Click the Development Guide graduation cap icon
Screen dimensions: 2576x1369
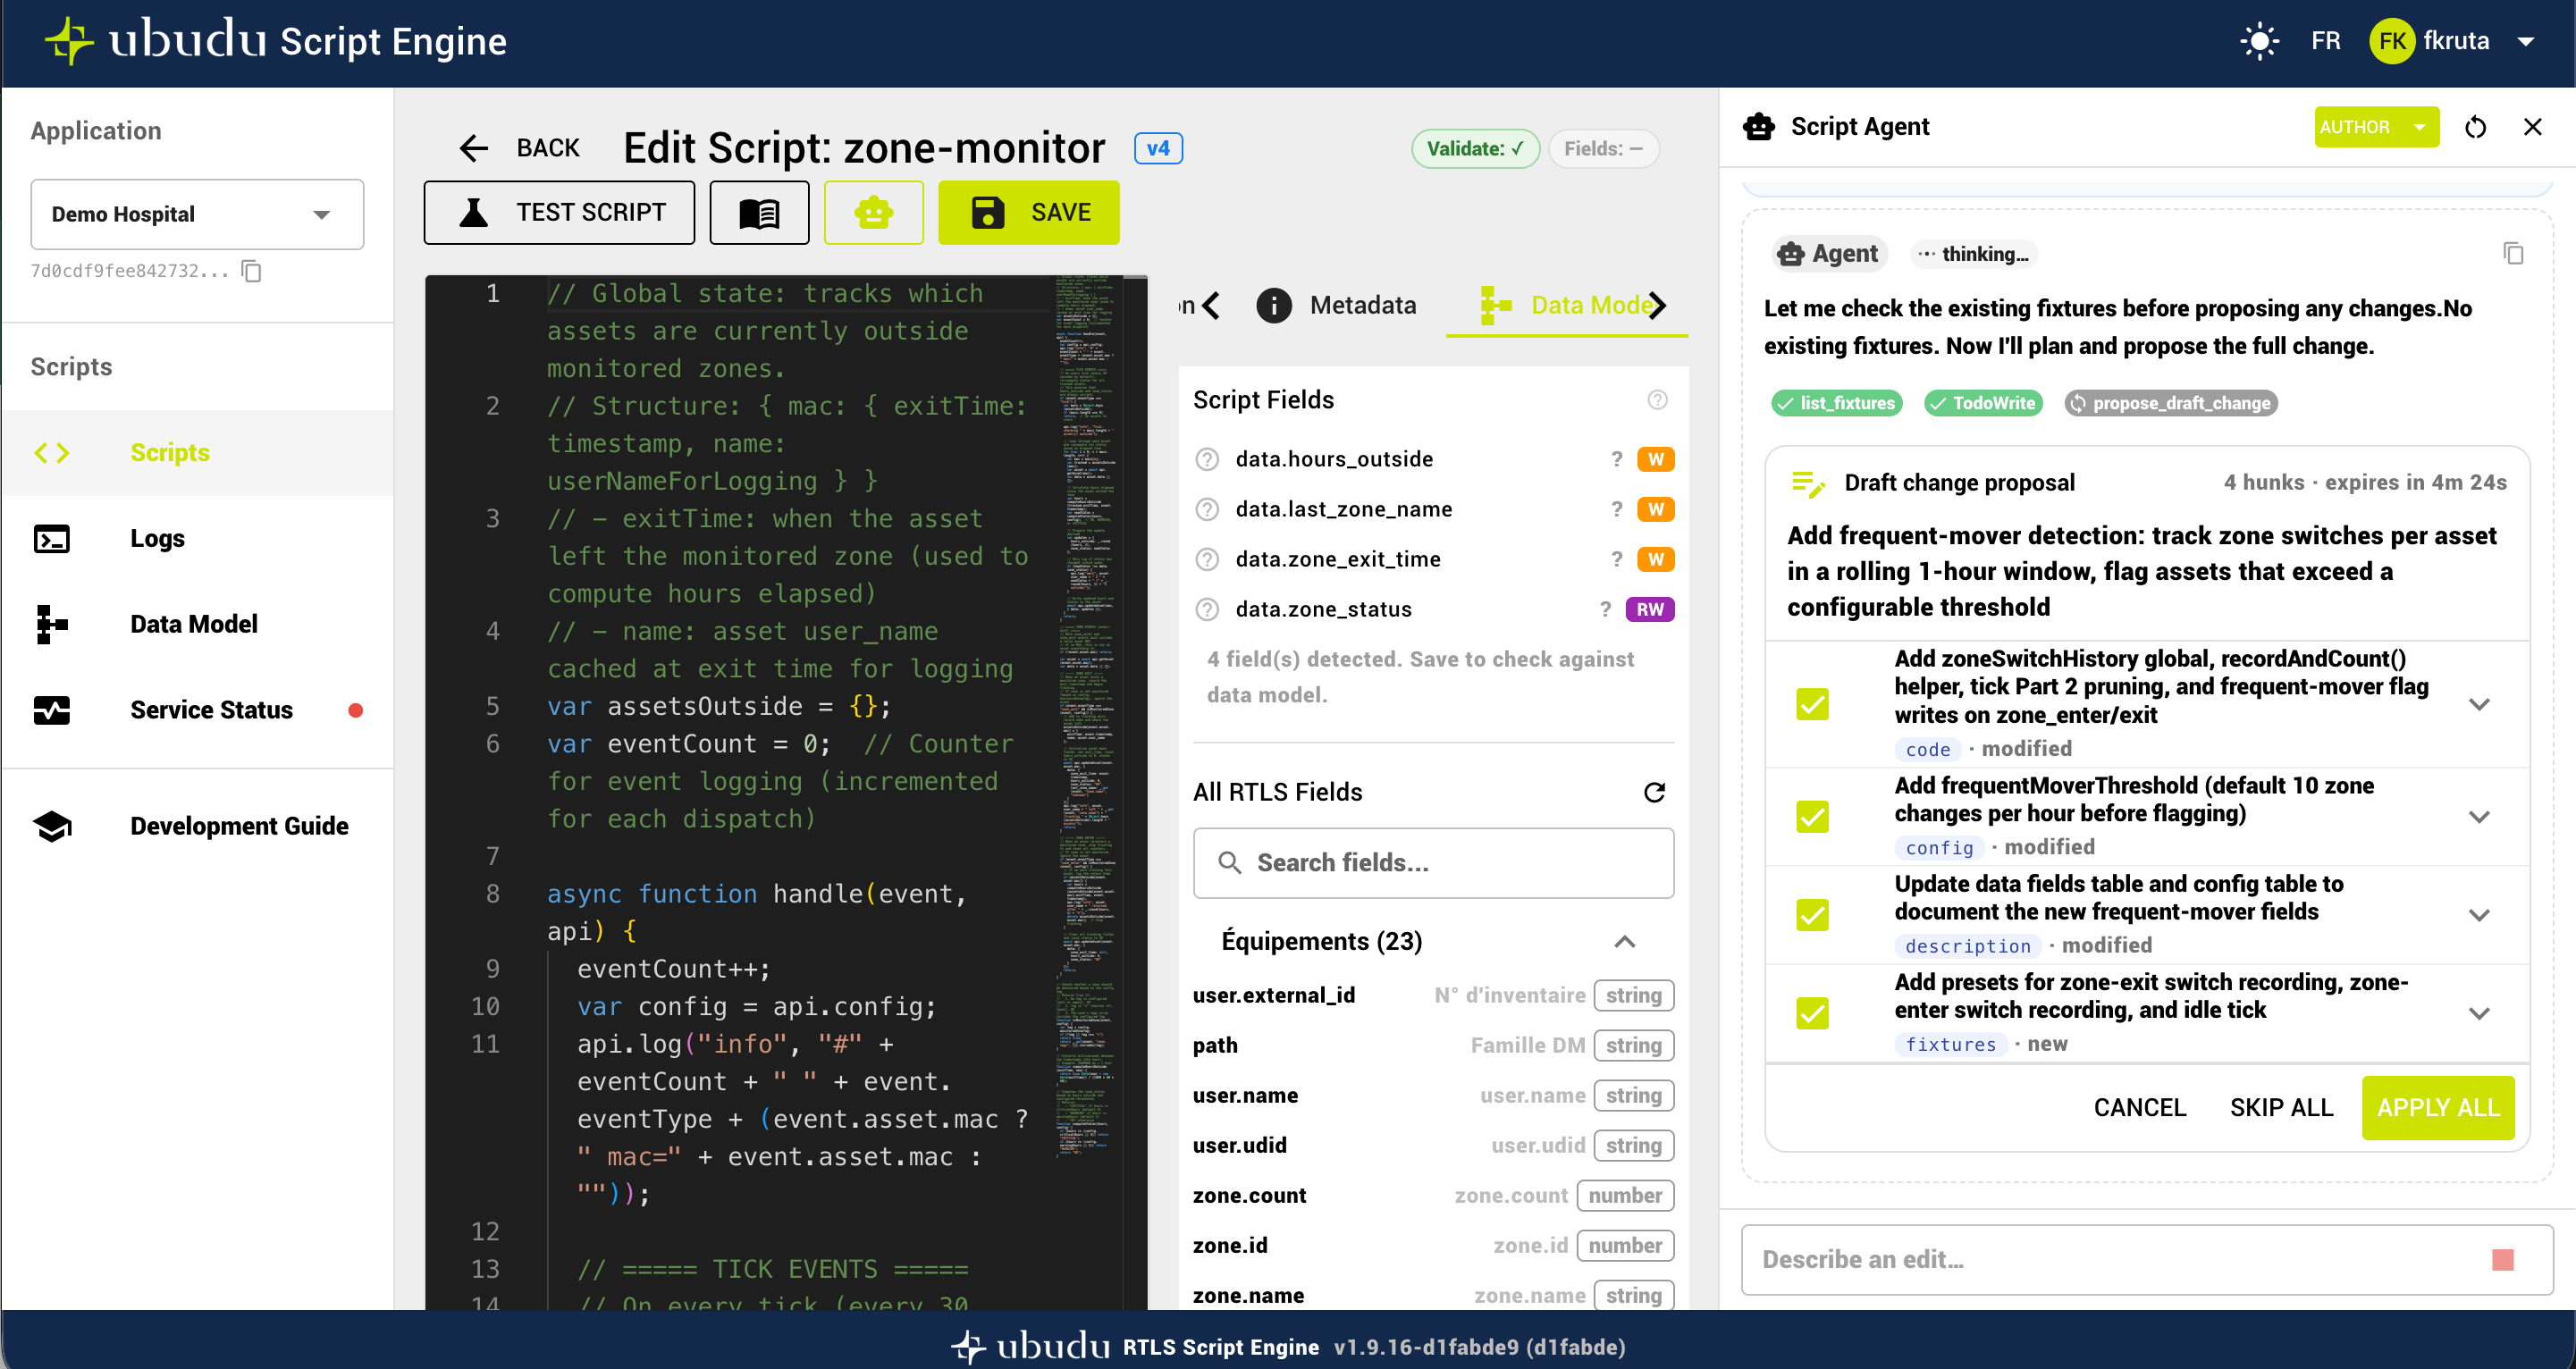click(x=52, y=826)
